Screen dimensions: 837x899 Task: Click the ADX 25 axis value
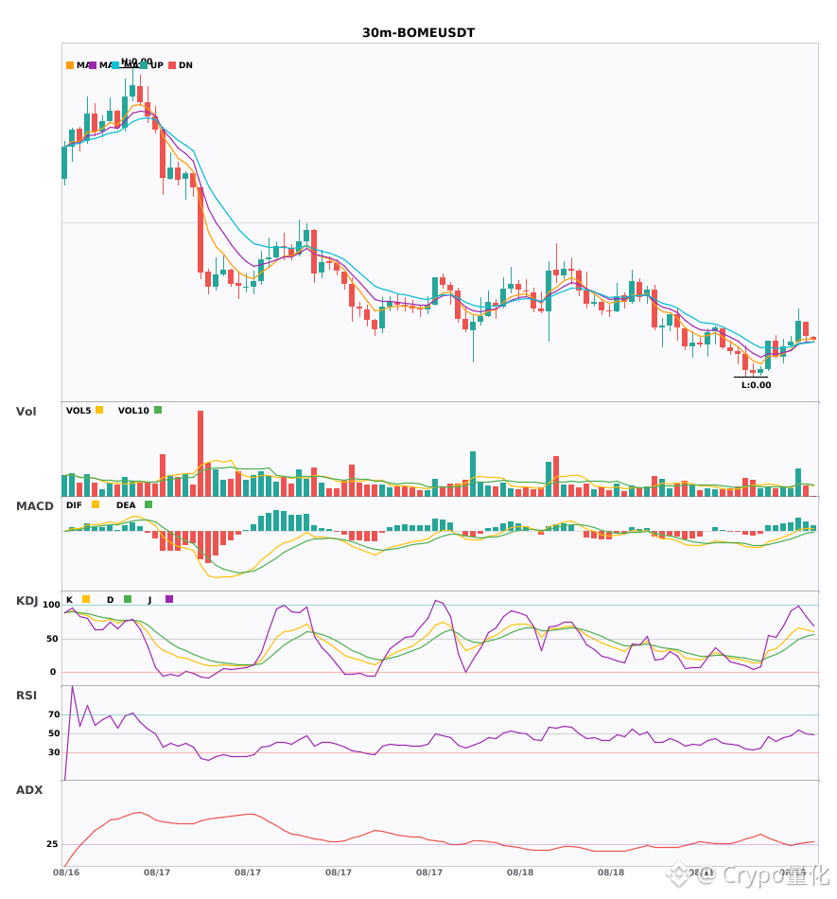(52, 844)
